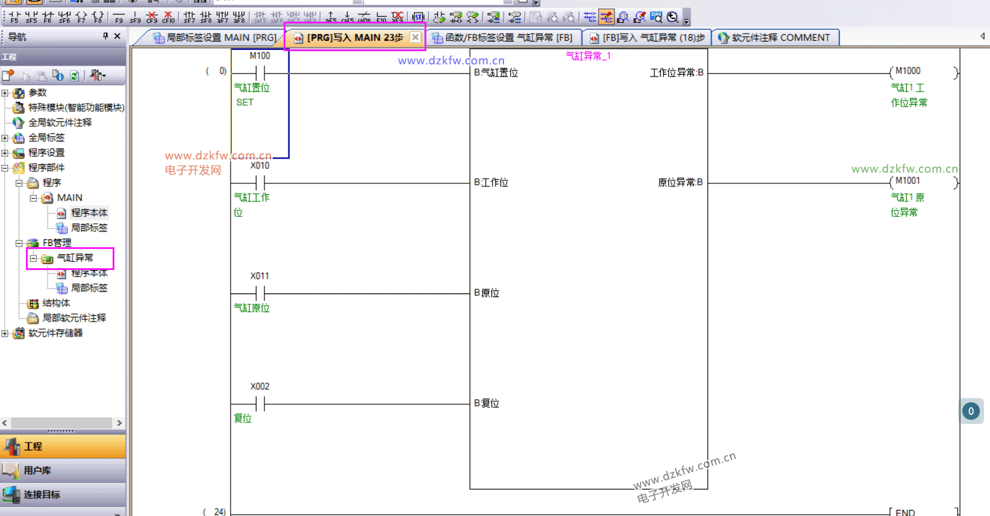Insert application instruction with F8 tool
990x516 pixels.
coord(98,17)
